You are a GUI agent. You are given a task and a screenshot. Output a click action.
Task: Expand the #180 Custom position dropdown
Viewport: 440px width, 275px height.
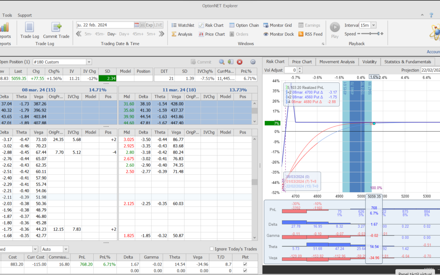[89, 62]
